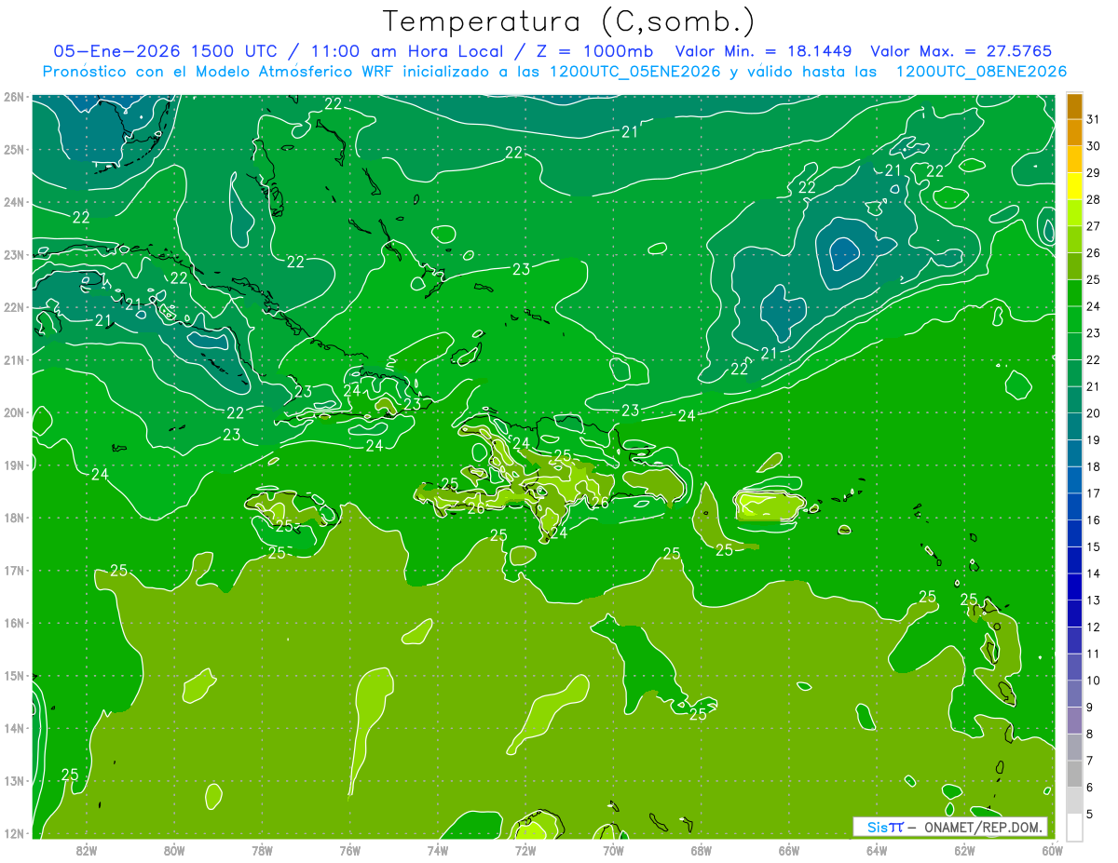
Task: Click the color scale value '27'
Action: coord(1094,226)
